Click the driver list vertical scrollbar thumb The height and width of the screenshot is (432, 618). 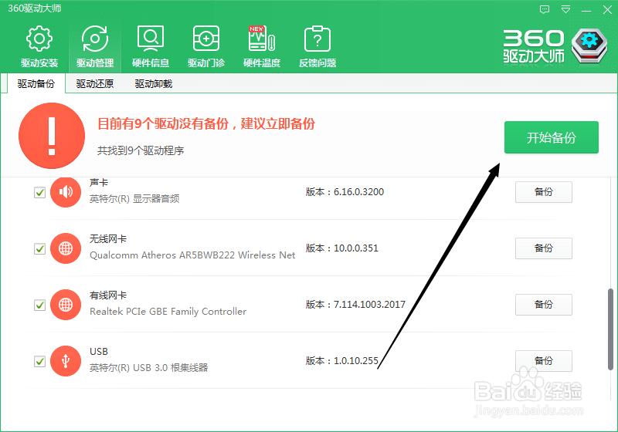610,329
